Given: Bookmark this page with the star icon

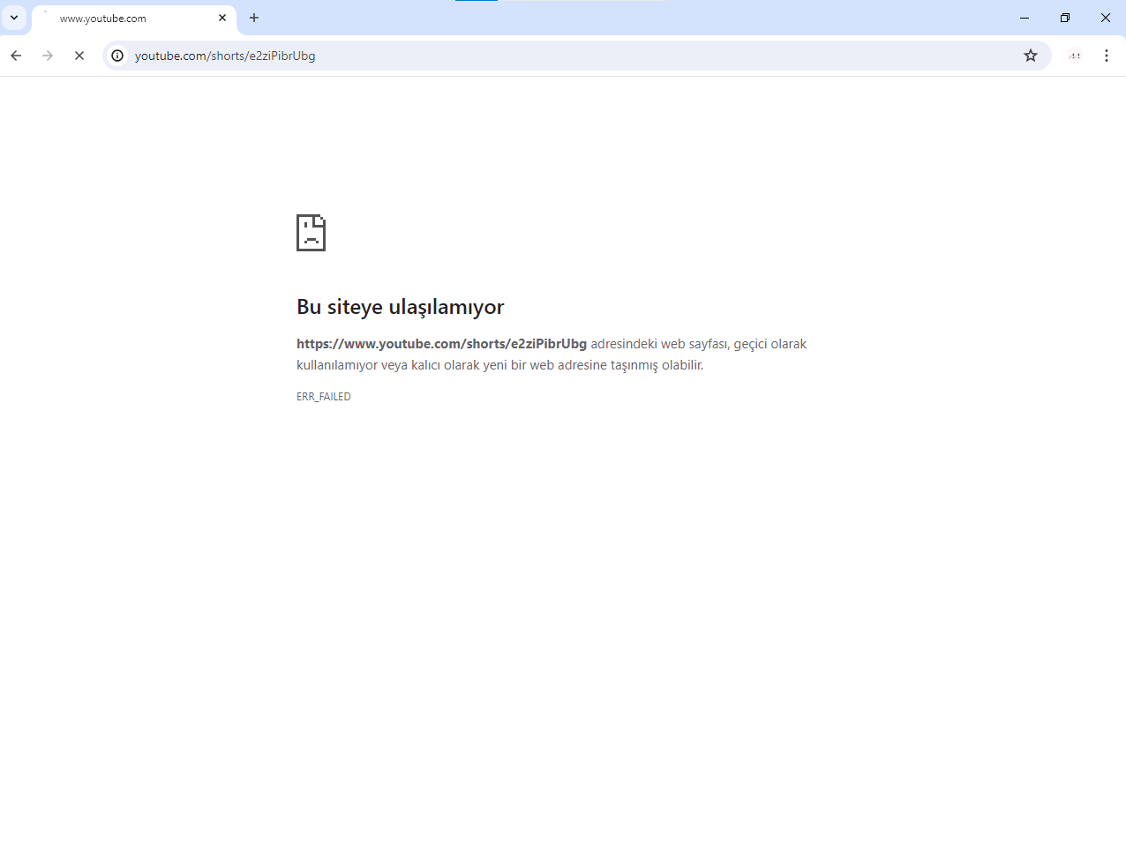Looking at the screenshot, I should (1031, 56).
